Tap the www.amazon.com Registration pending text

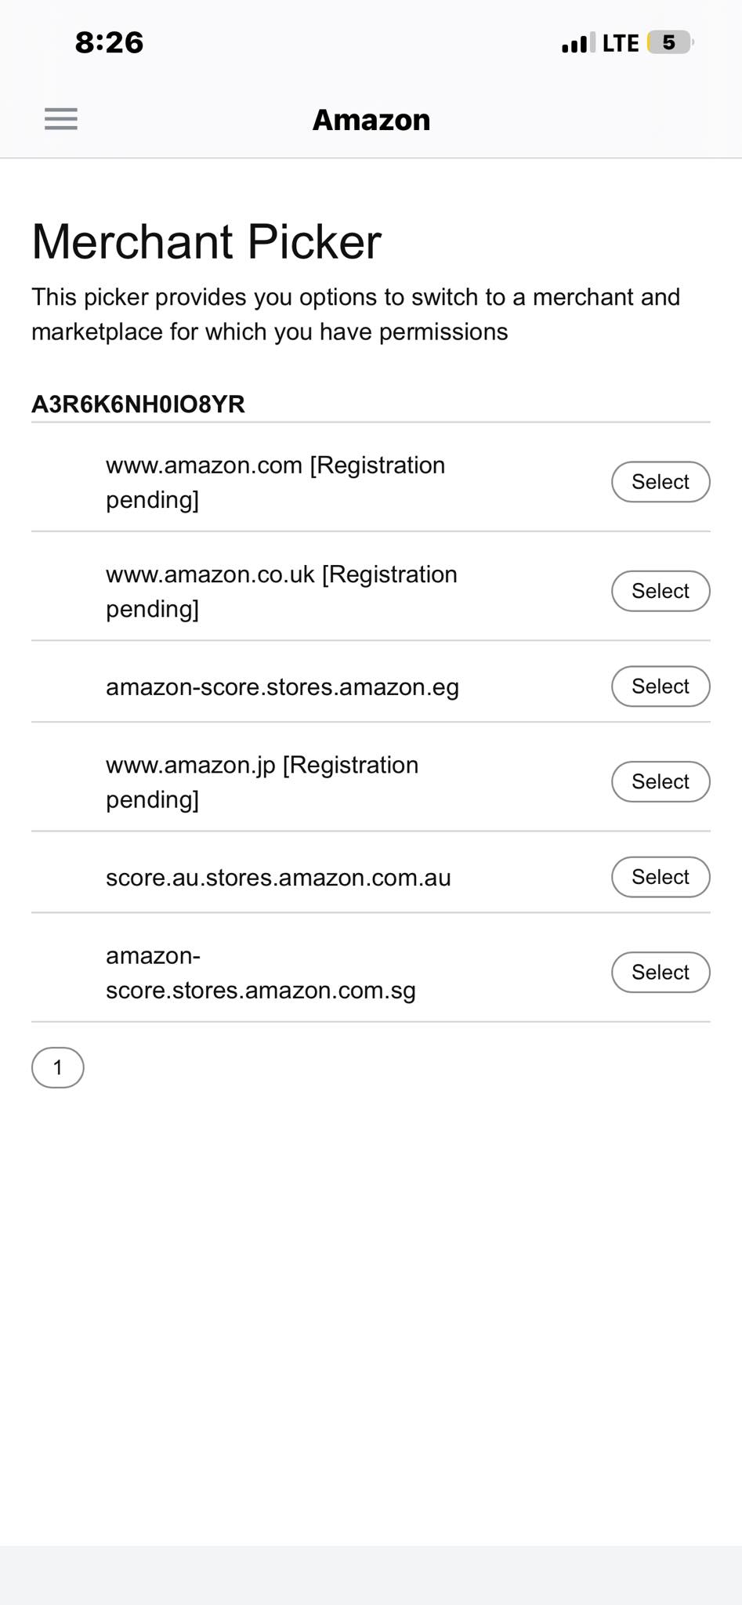point(276,482)
